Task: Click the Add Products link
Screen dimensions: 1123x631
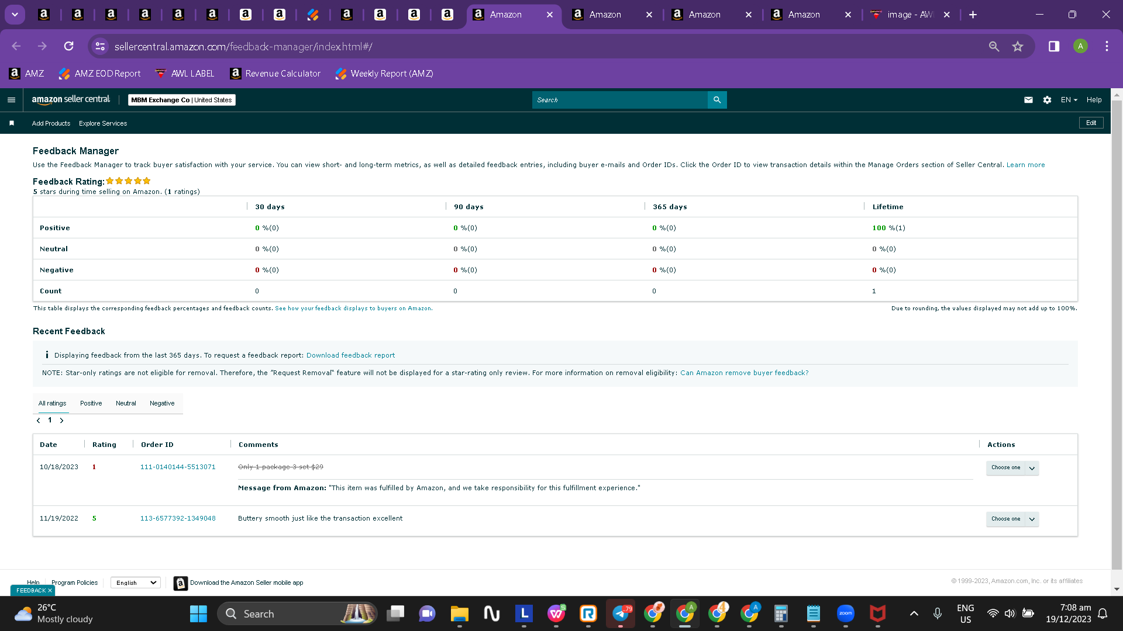Action: tap(51, 123)
